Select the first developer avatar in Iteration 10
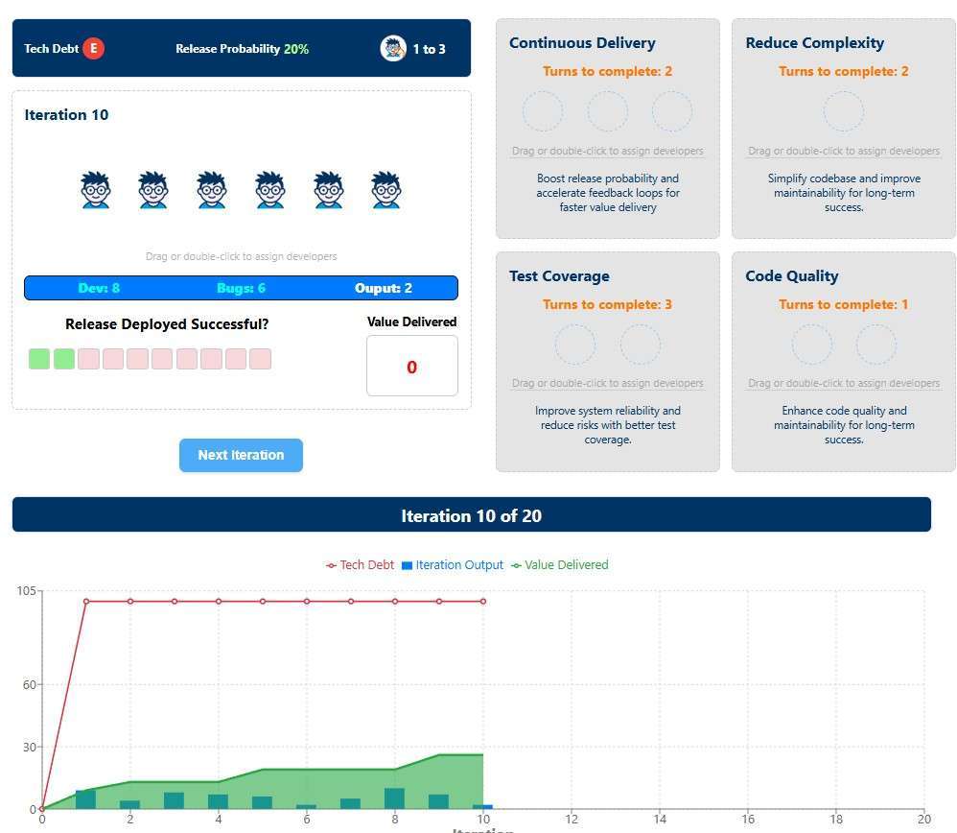The height and width of the screenshot is (833, 957). coord(95,190)
